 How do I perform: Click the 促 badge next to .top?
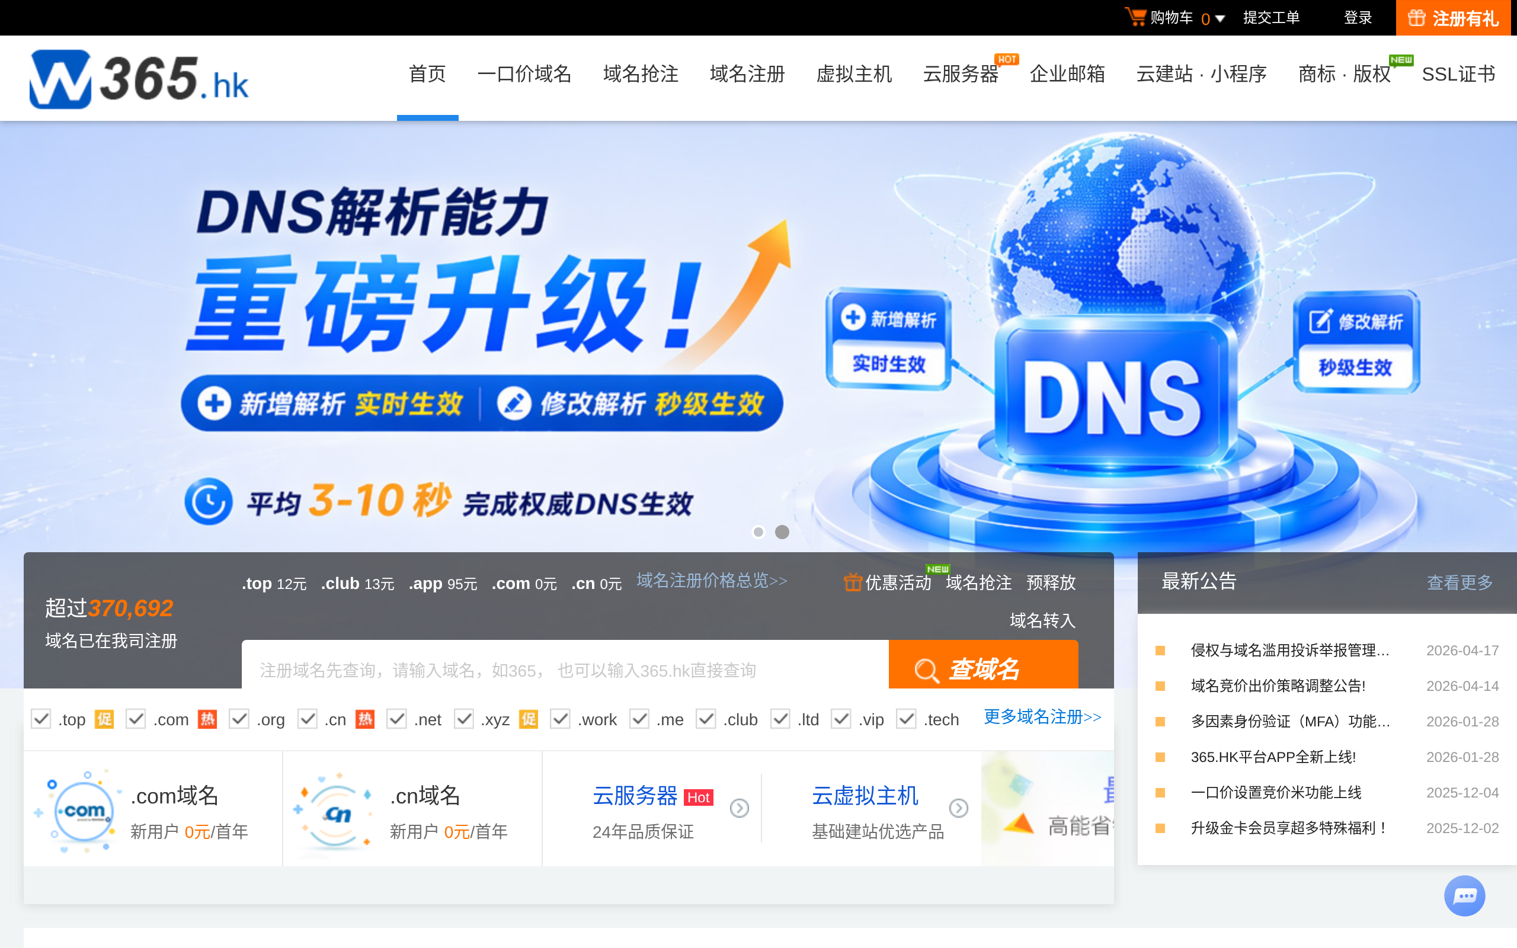(104, 719)
